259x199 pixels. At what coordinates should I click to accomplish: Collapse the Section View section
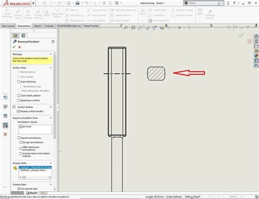pyautogui.click(x=51, y=68)
